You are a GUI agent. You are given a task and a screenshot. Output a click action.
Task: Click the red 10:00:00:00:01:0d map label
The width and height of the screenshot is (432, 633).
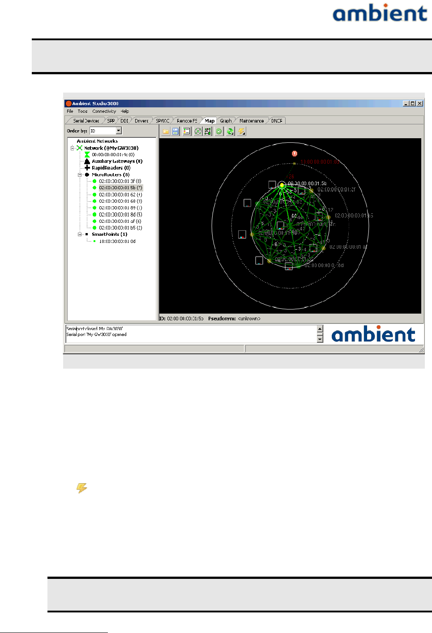tap(320, 162)
